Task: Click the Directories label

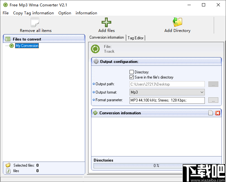Action: point(104,160)
